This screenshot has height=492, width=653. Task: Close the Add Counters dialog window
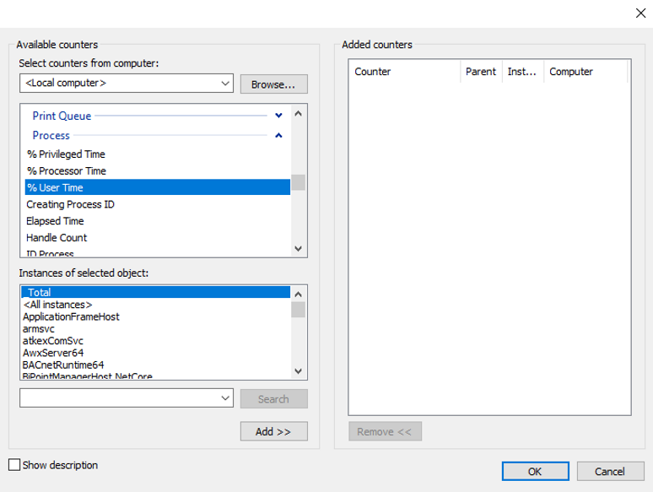coord(637,12)
